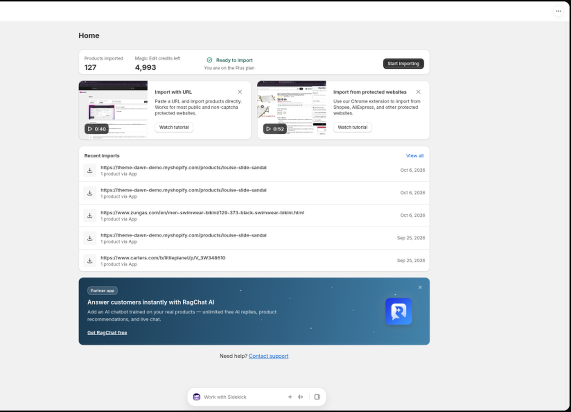The image size is (571, 412).
Task: Click the voice waveform icon in Sidekick bar
Action: [300, 397]
